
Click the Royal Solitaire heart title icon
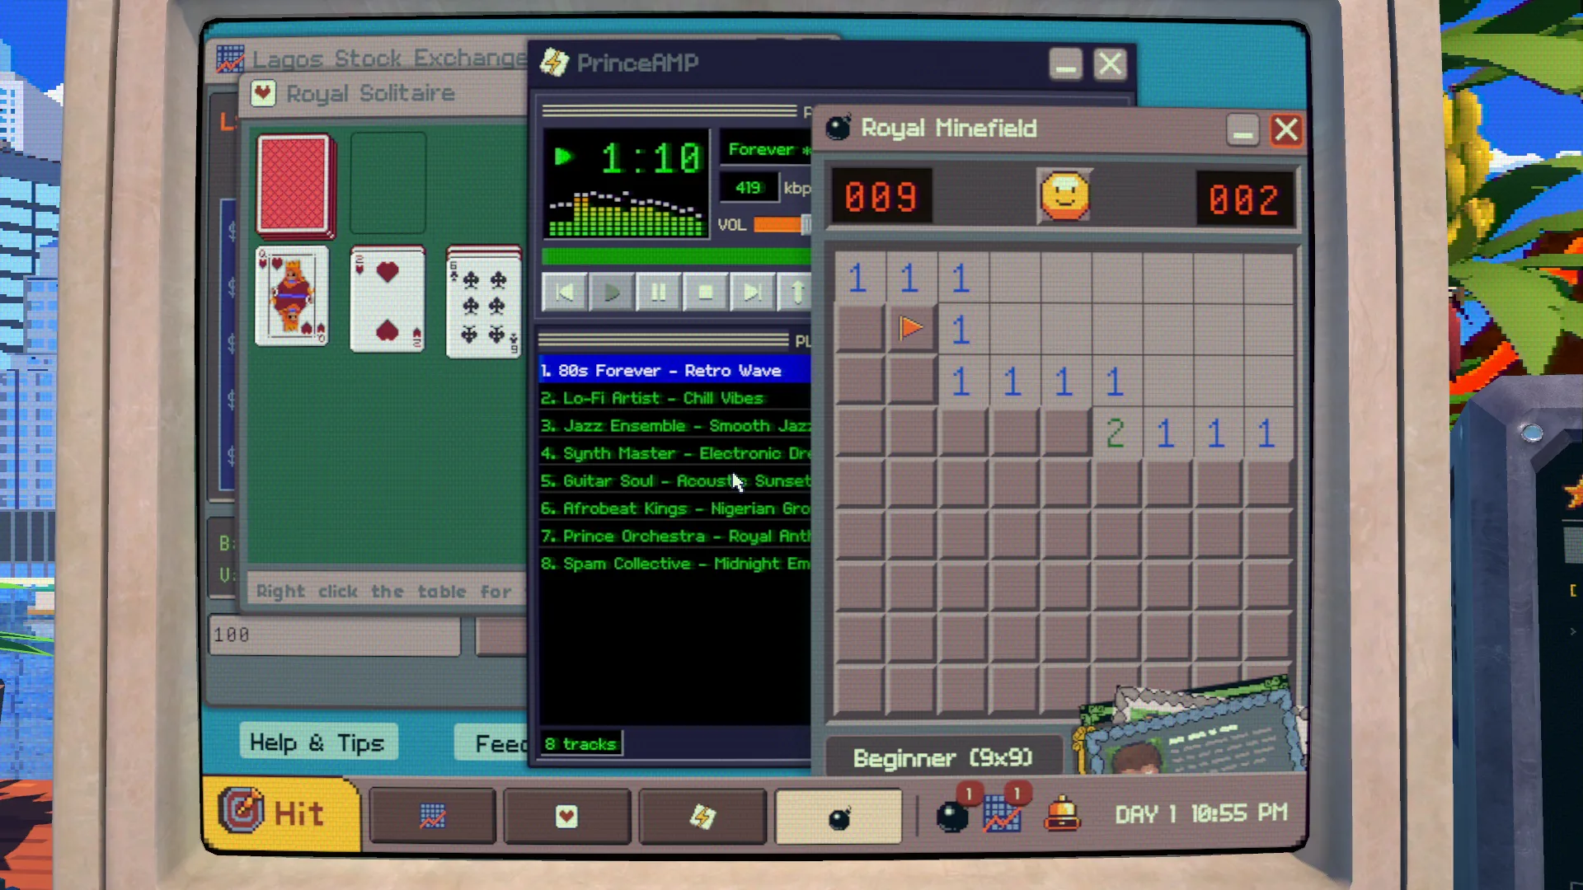pyautogui.click(x=263, y=92)
